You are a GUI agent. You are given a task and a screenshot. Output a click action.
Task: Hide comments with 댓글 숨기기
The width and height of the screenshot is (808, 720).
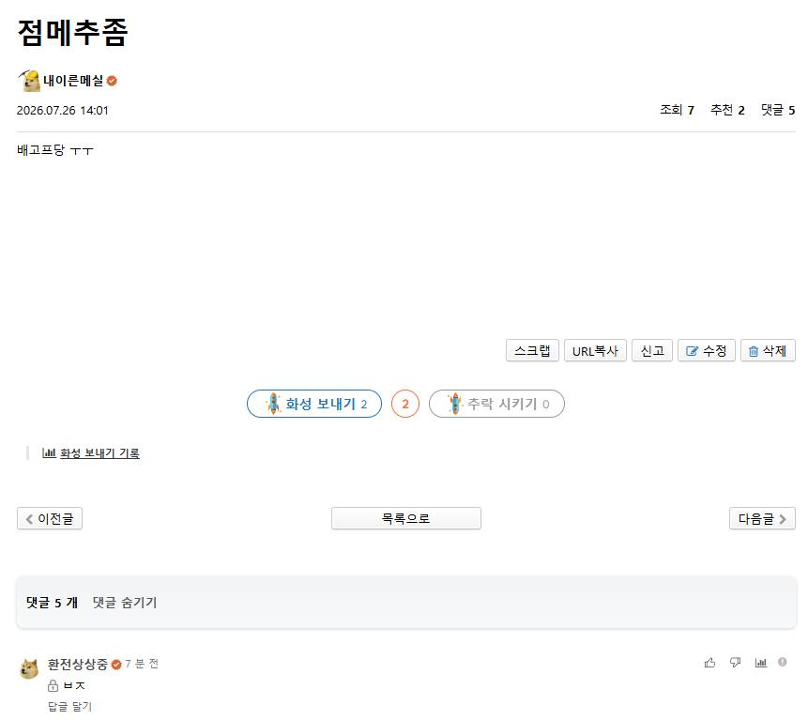125,602
